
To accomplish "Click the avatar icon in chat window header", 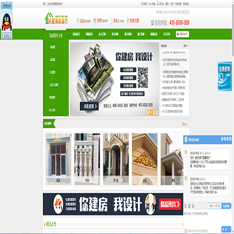I will (186, 140).
